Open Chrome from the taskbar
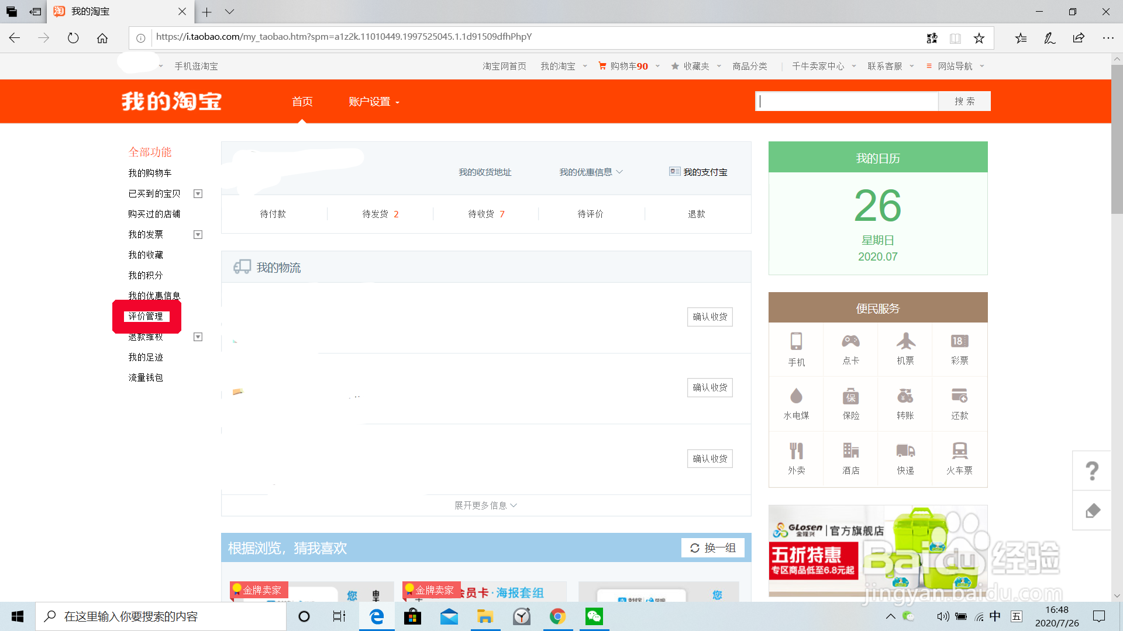Screen dimensions: 1123x631 [557, 616]
